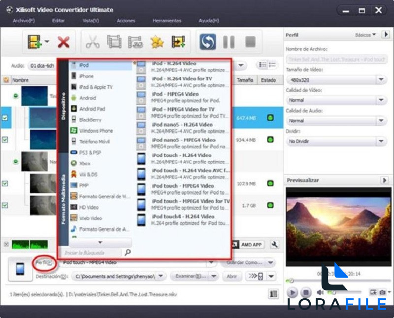Open the Herramientas menu

point(167,21)
